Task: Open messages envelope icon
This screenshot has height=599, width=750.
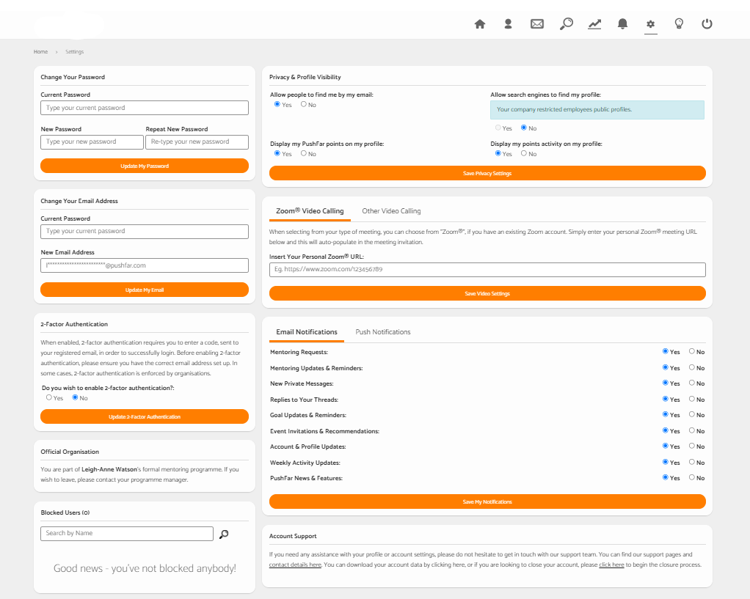Action: pos(537,24)
